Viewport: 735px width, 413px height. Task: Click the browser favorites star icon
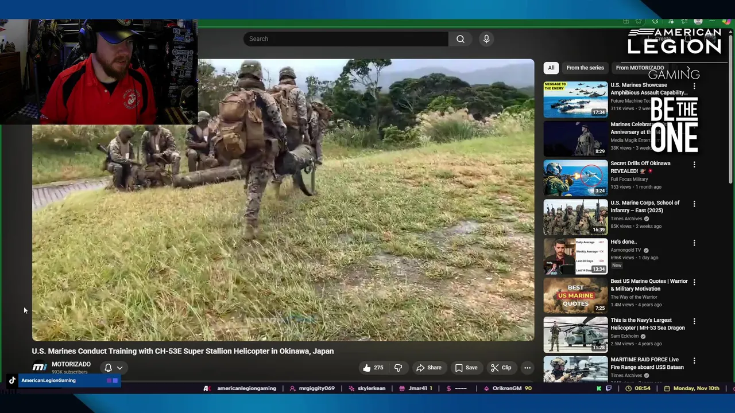click(x=639, y=21)
